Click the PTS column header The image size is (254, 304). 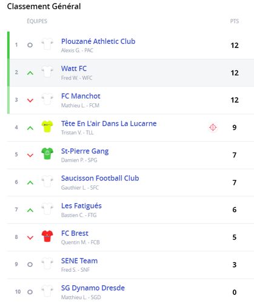[x=235, y=21]
